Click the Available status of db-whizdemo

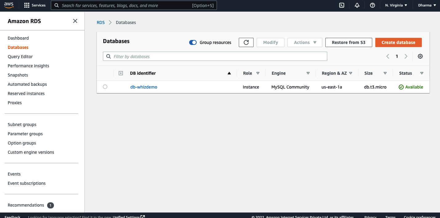[411, 87]
